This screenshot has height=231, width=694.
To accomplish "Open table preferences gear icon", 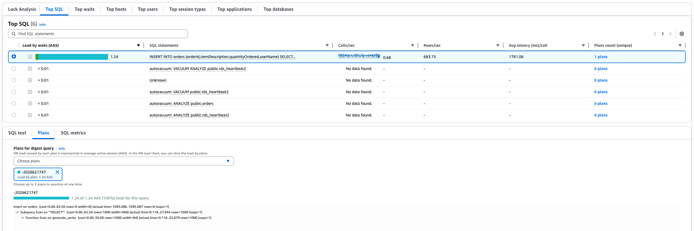I will point(682,34).
